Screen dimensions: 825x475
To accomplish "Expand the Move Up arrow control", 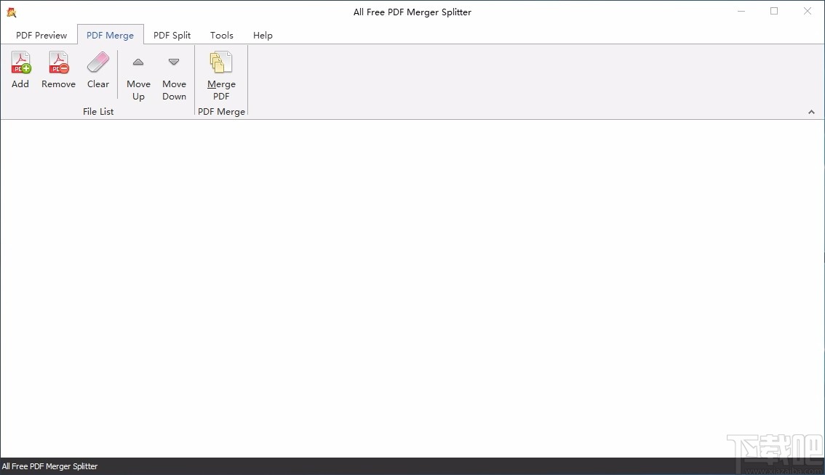I will [138, 62].
